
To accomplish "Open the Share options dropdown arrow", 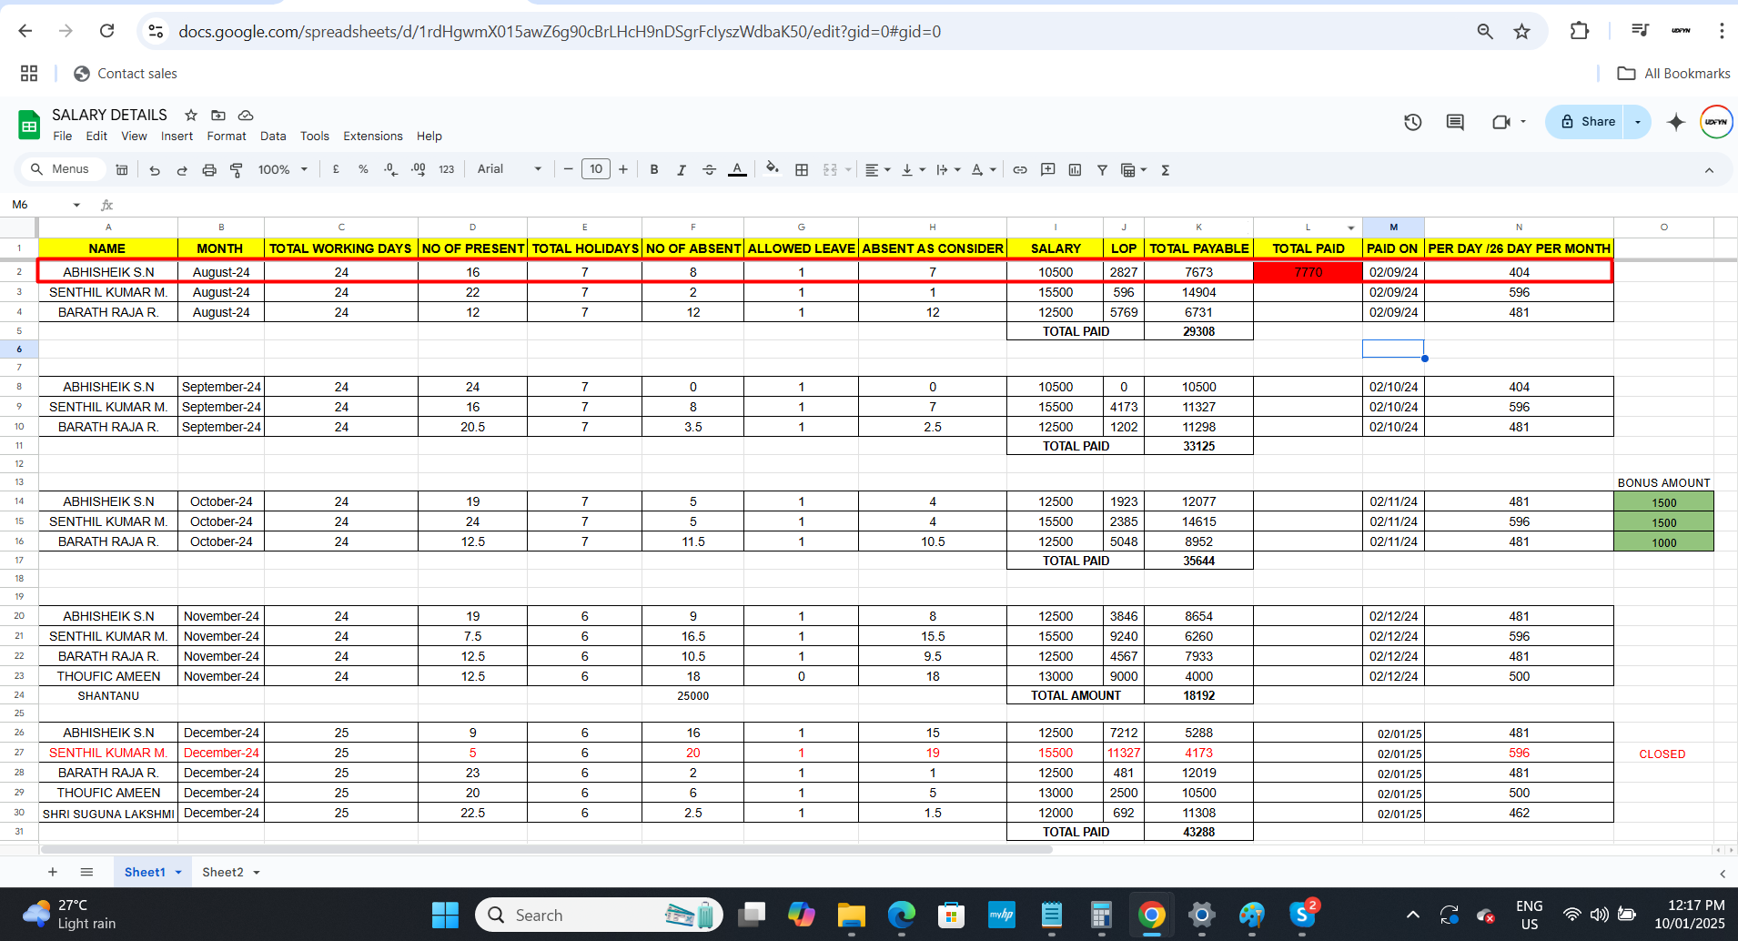I will (x=1638, y=122).
